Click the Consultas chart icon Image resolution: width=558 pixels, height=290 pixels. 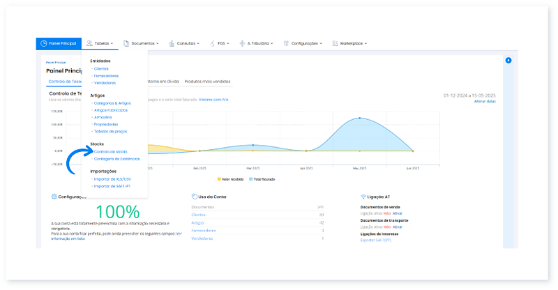172,43
